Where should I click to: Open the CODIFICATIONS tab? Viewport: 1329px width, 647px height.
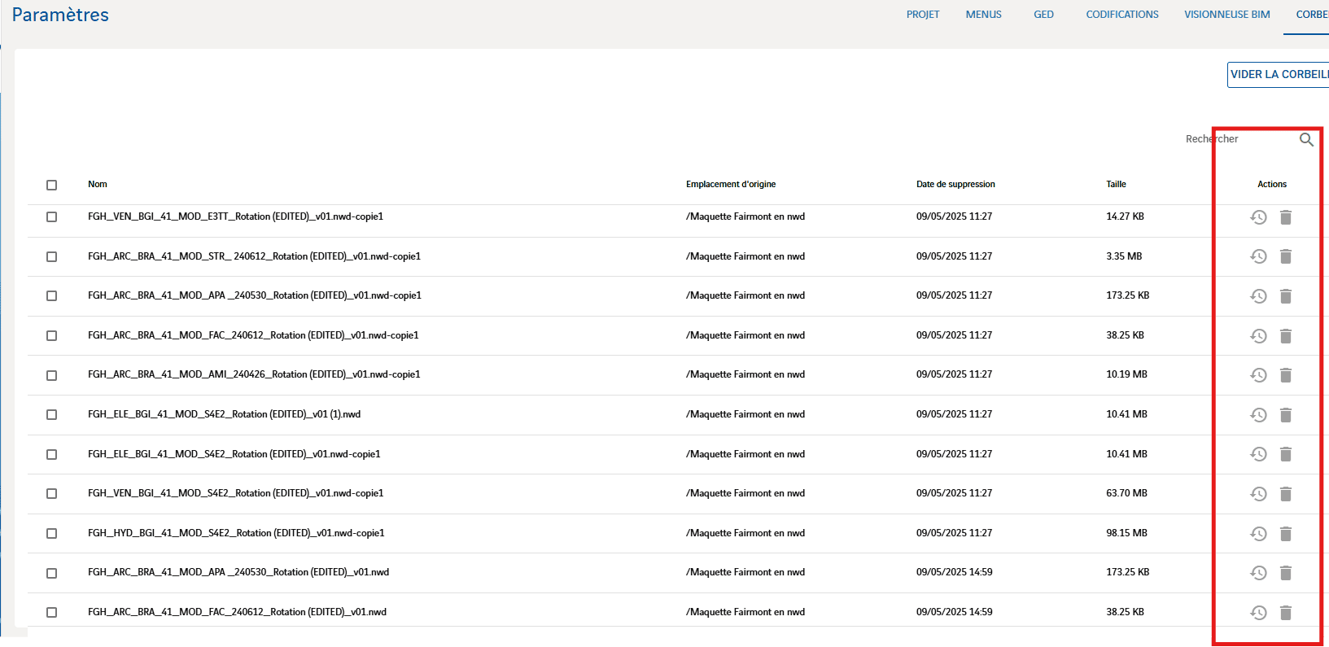tap(1121, 15)
